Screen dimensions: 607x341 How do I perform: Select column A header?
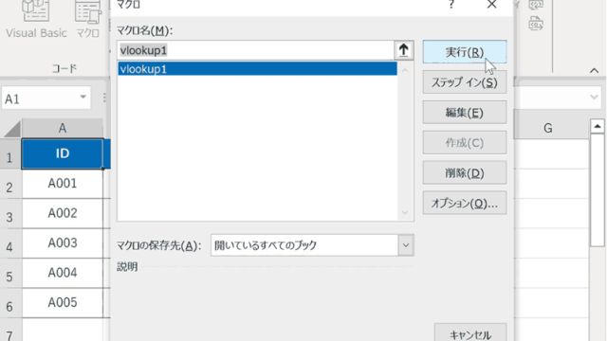pos(63,129)
